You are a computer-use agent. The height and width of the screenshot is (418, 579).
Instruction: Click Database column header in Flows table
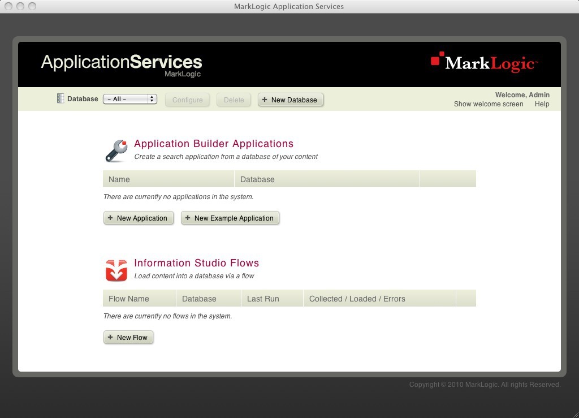pos(209,298)
